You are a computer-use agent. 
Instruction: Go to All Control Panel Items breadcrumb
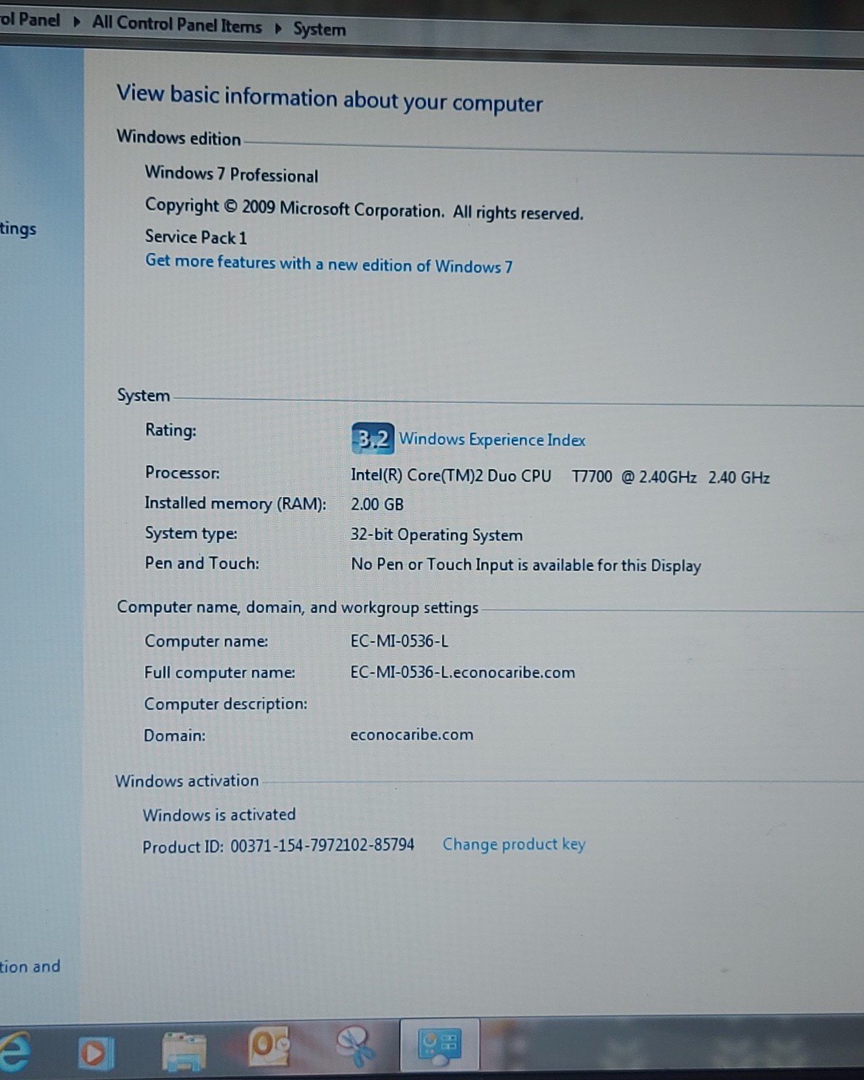coord(177,24)
